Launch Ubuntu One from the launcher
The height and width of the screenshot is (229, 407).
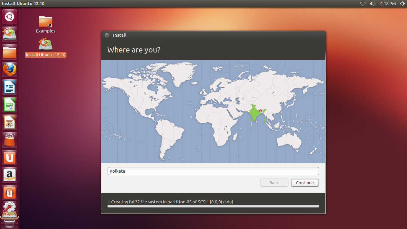(10, 157)
